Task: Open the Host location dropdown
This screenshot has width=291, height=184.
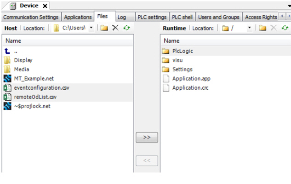Action: point(91,28)
